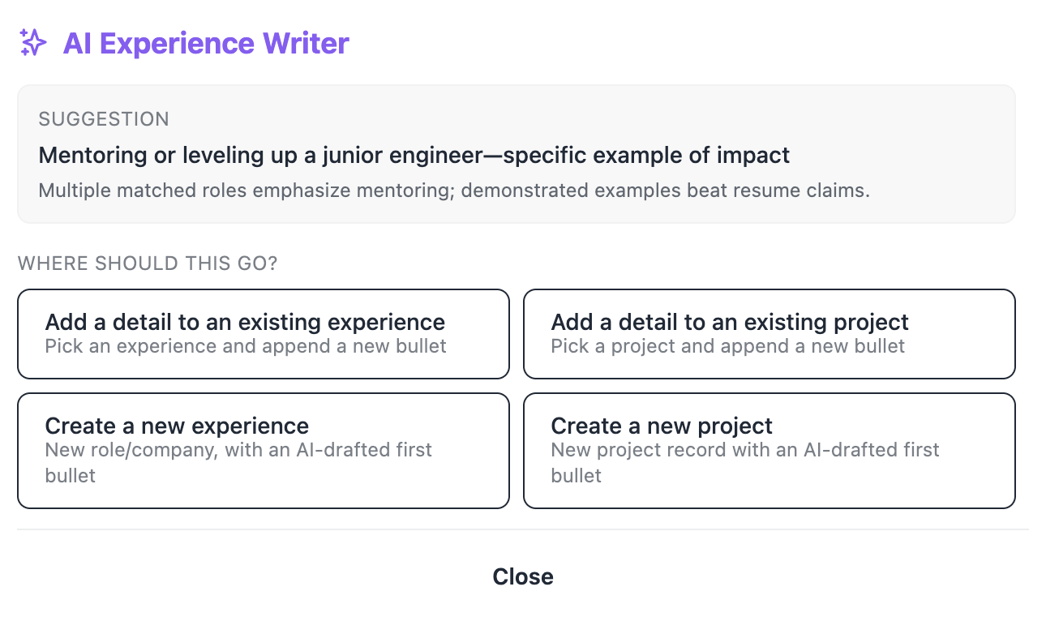The image size is (1046, 621).
Task: Click the AI Experience Writer heading
Action: (x=206, y=43)
